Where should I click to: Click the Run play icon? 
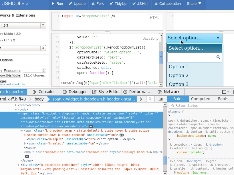[x=52, y=4]
